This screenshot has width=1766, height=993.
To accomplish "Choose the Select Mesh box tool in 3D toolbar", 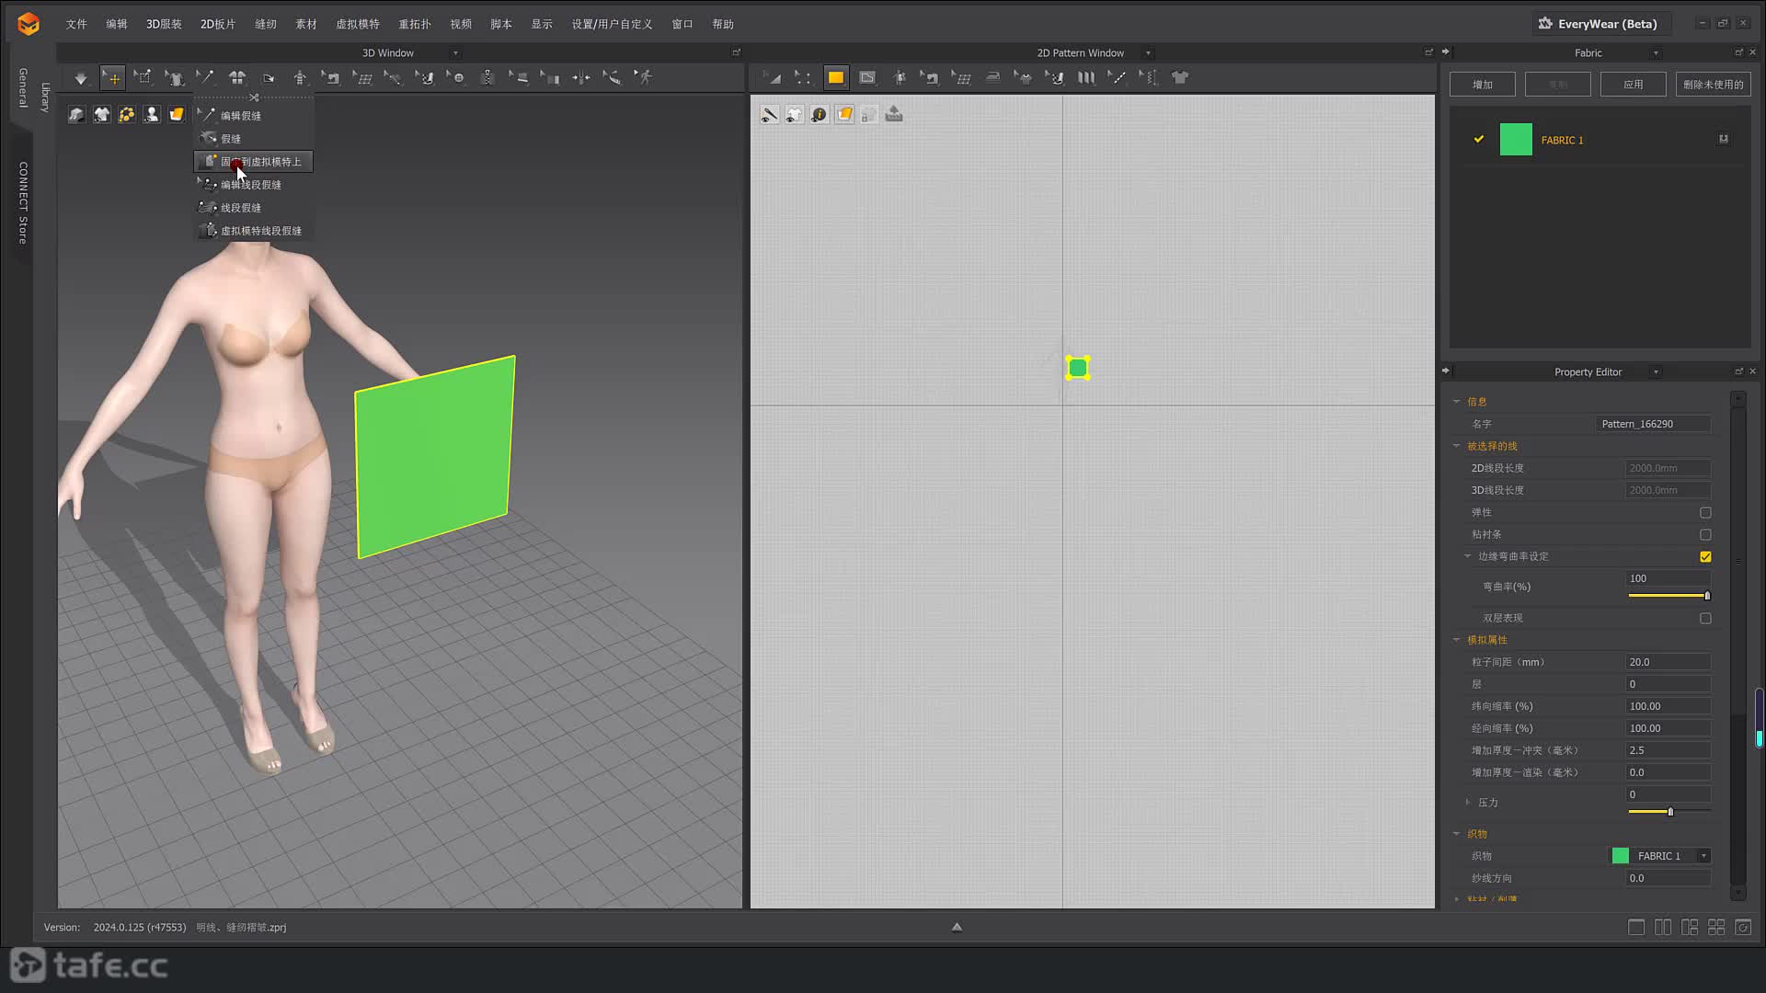I will 143,78.
